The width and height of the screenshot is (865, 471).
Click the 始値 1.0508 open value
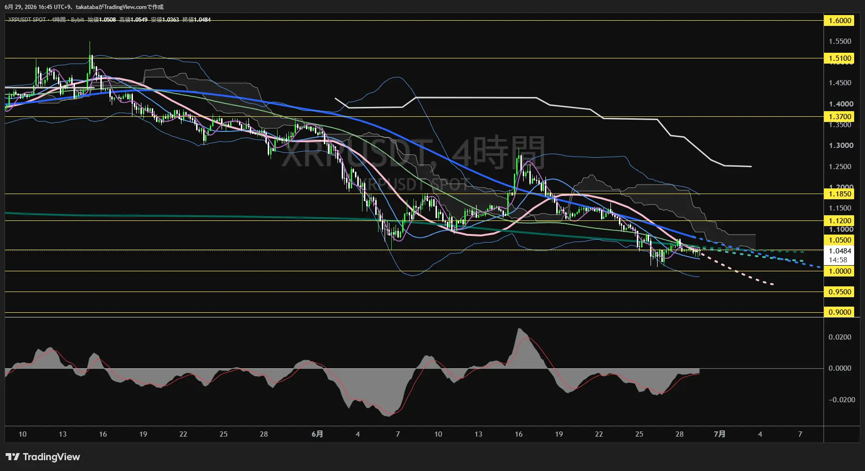click(101, 20)
